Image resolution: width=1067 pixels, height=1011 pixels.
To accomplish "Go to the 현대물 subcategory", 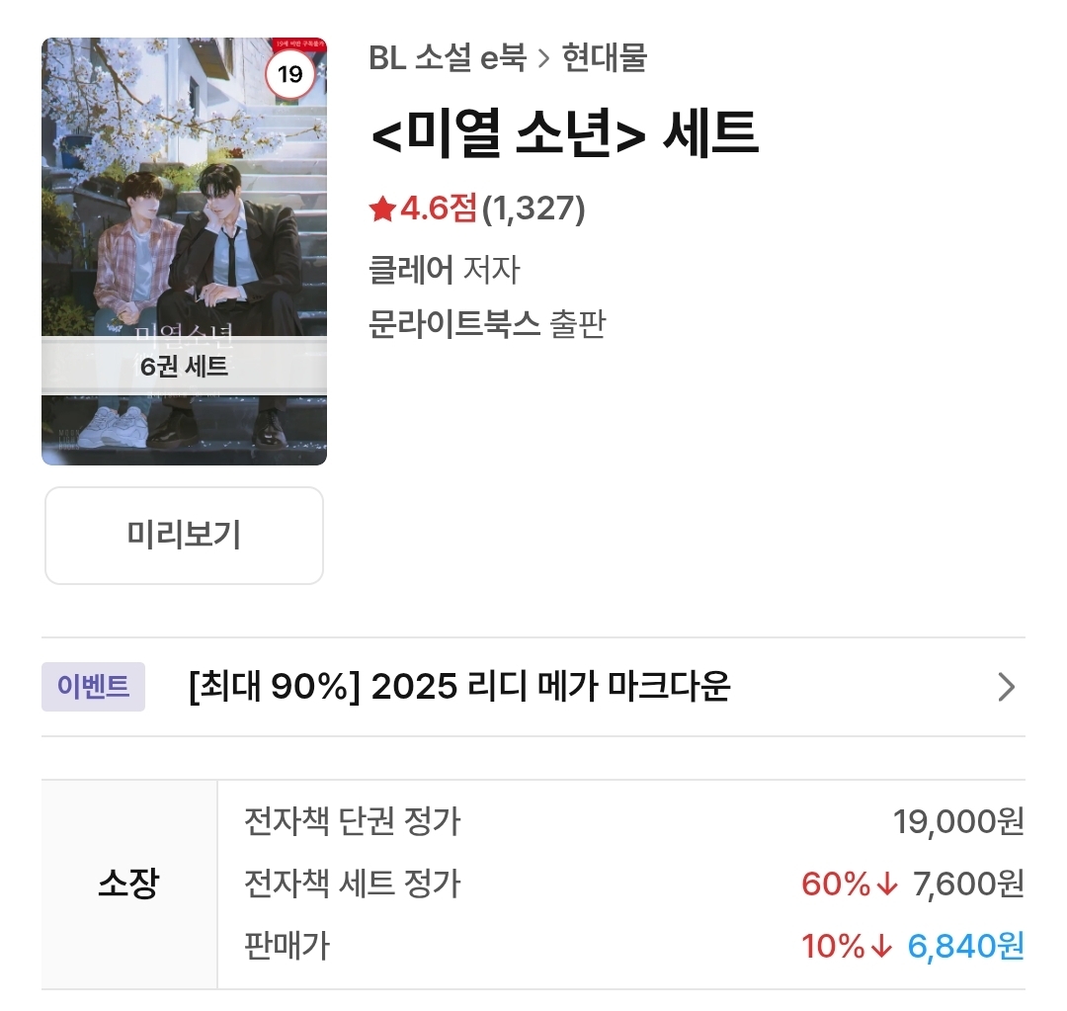I will (x=604, y=58).
